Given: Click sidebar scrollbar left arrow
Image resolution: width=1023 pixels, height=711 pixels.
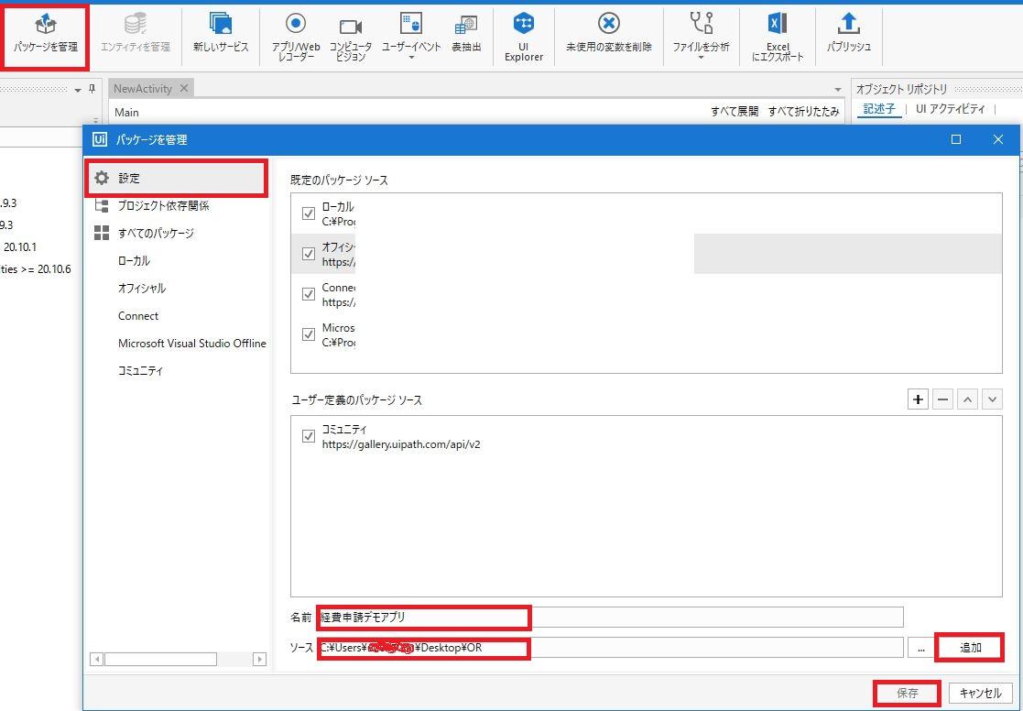Looking at the screenshot, I should 96,660.
